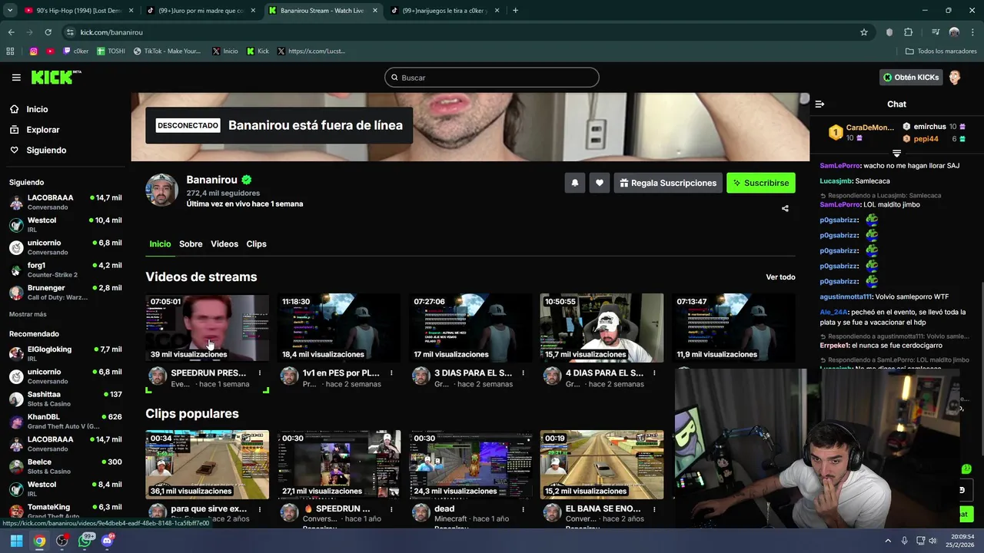984x553 pixels.
Task: Open options for dead Minecraft clip
Action: coord(523,509)
